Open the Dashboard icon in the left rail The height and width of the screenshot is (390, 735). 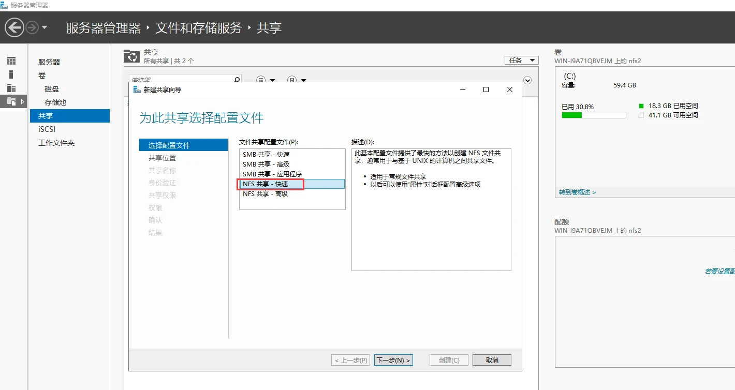tap(11, 61)
